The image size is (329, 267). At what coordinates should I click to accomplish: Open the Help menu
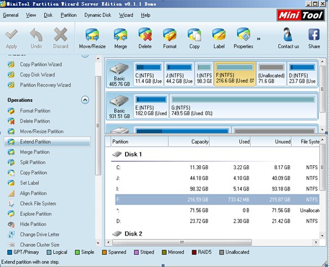click(x=145, y=15)
